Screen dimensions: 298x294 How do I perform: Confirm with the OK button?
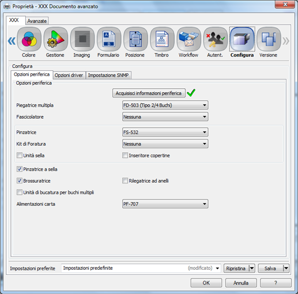(x=206, y=283)
